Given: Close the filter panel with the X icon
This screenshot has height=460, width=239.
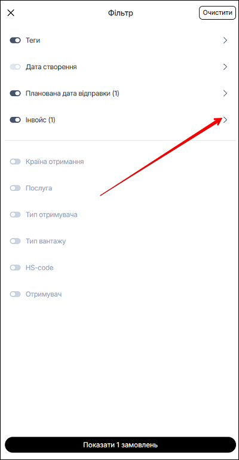Looking at the screenshot, I should click(x=11, y=13).
